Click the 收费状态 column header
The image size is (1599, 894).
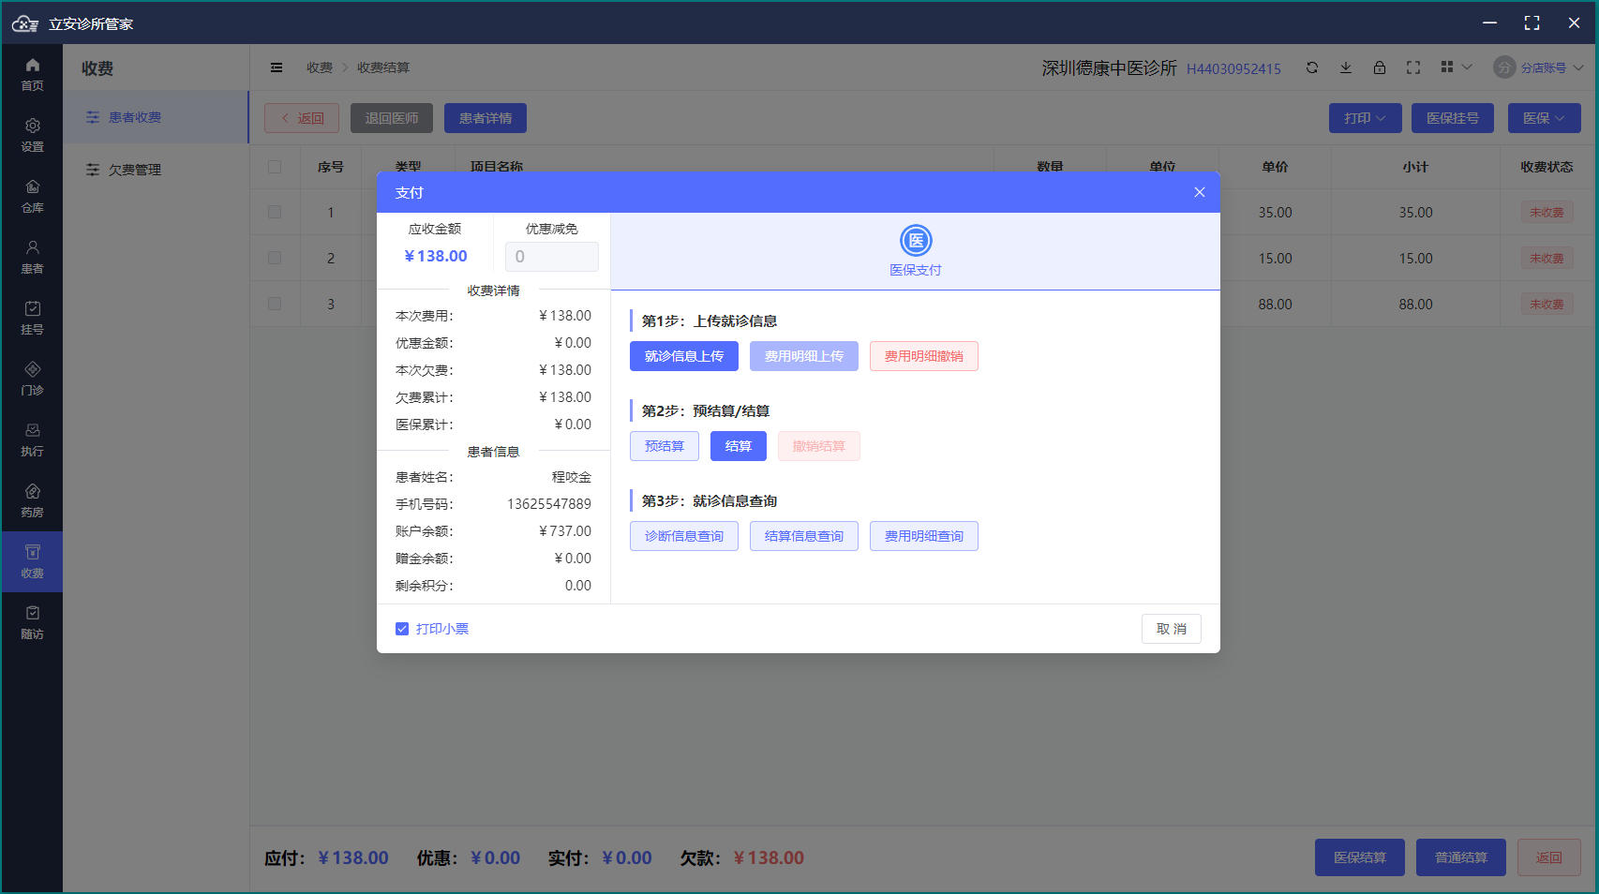(1547, 167)
